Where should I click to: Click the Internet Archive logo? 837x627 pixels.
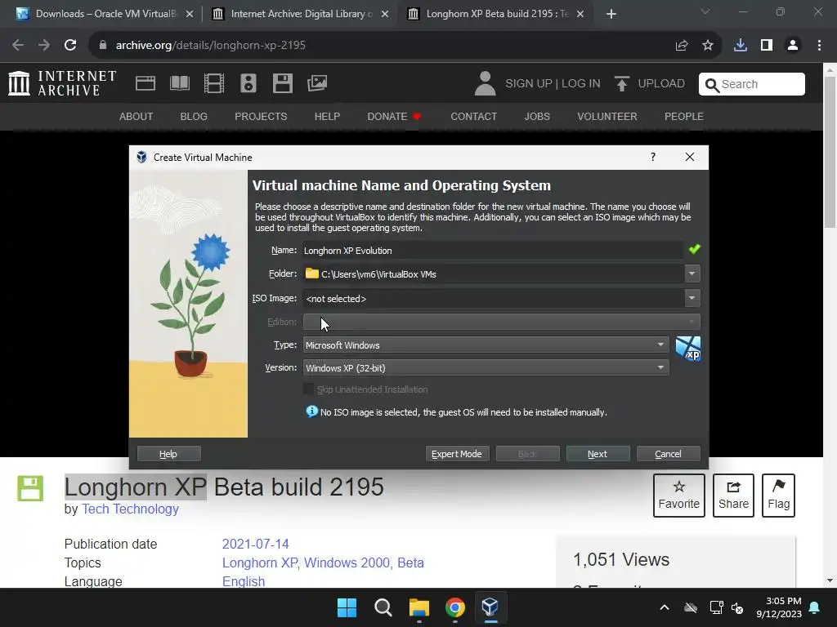point(62,83)
